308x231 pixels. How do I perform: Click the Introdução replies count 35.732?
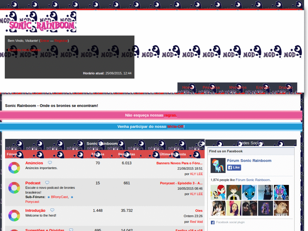click(x=127, y=211)
